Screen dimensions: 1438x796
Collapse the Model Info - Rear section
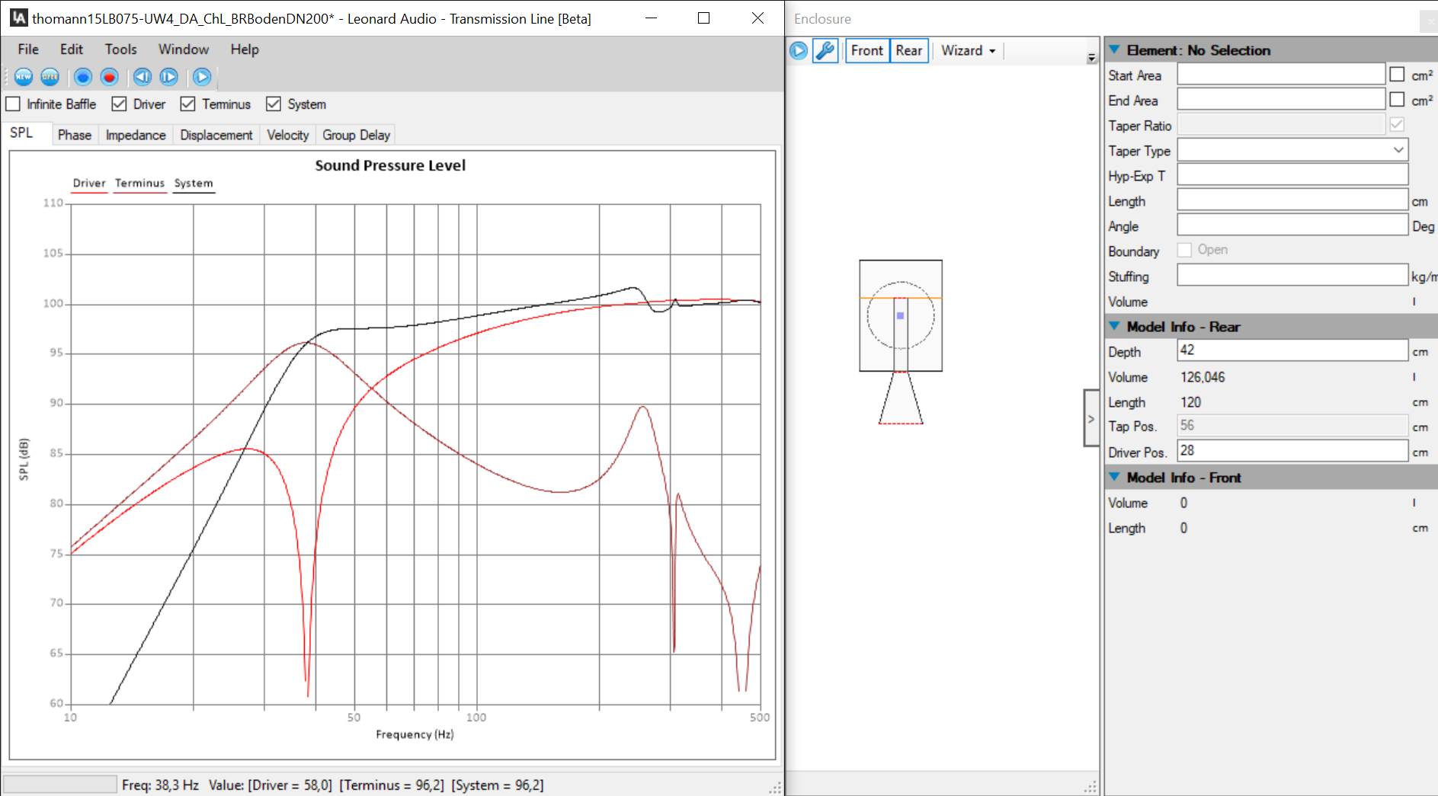[x=1114, y=326]
